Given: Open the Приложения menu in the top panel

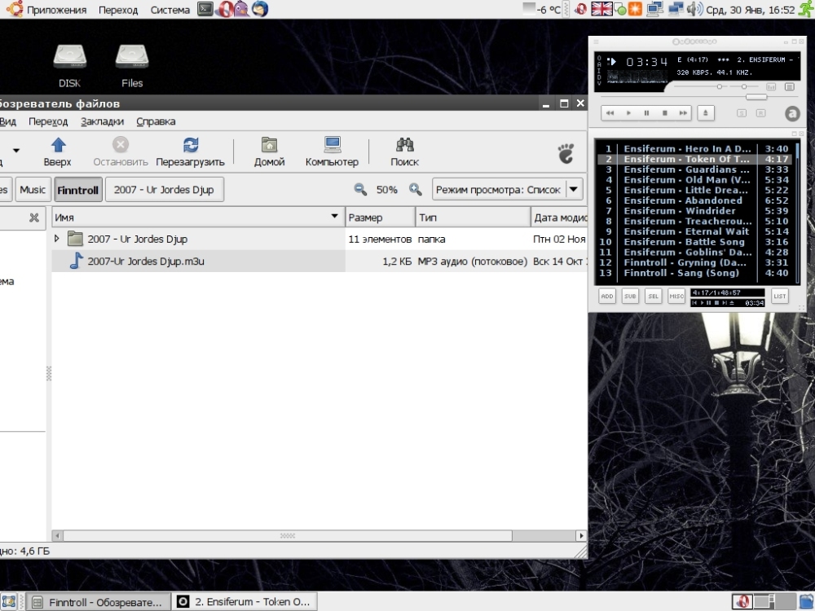Looking at the screenshot, I should (x=57, y=10).
